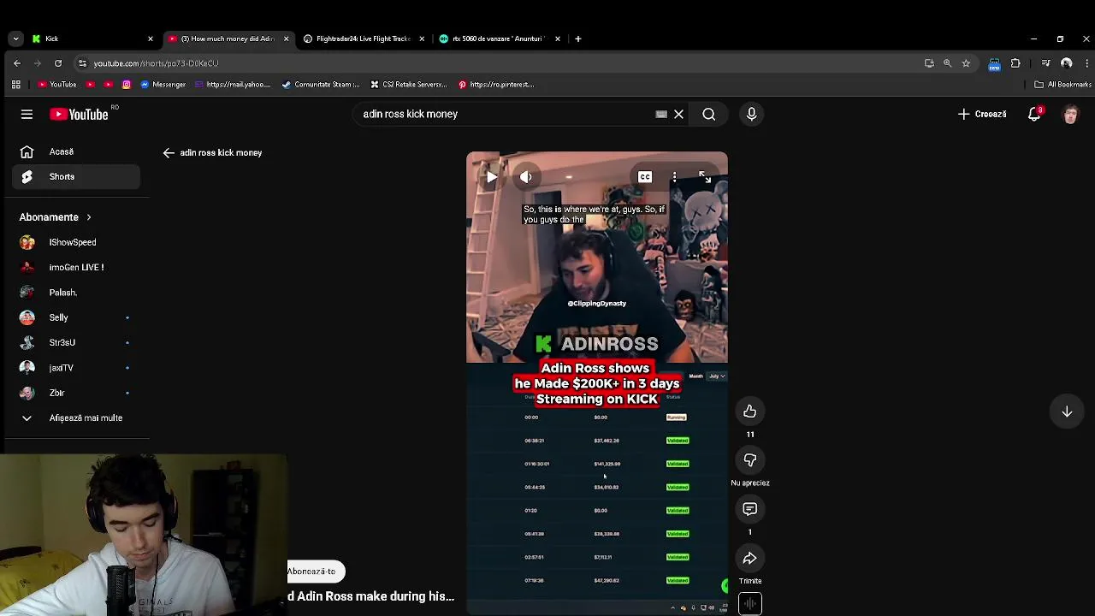Mute the Short's volume
This screenshot has height=616, width=1095.
coord(526,177)
